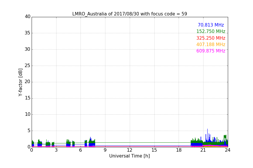The image size is (253, 168).
Task: Click the 'Universal Time [h]' axis label
Action: pos(129,156)
